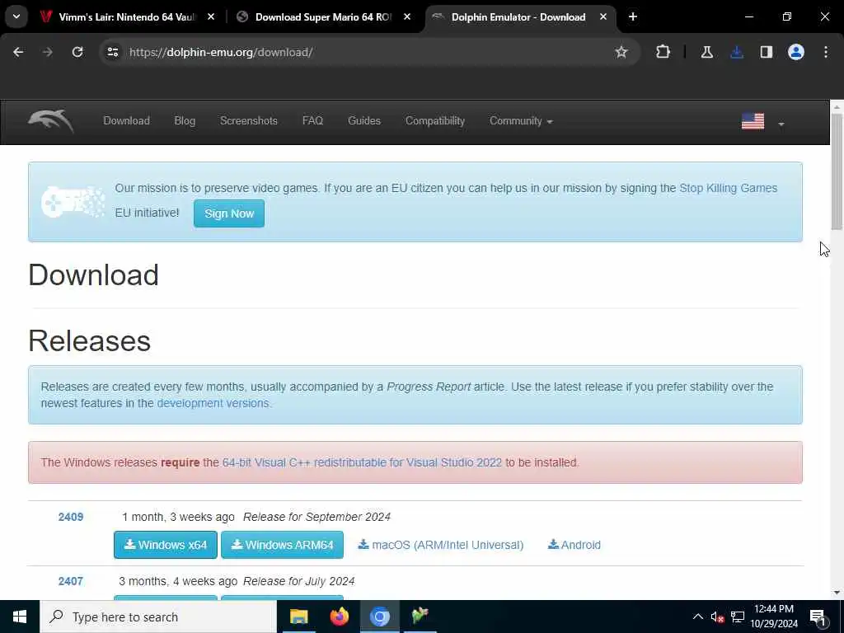Click the taskbar search box
Viewport: 844px width, 633px height.
[158, 617]
